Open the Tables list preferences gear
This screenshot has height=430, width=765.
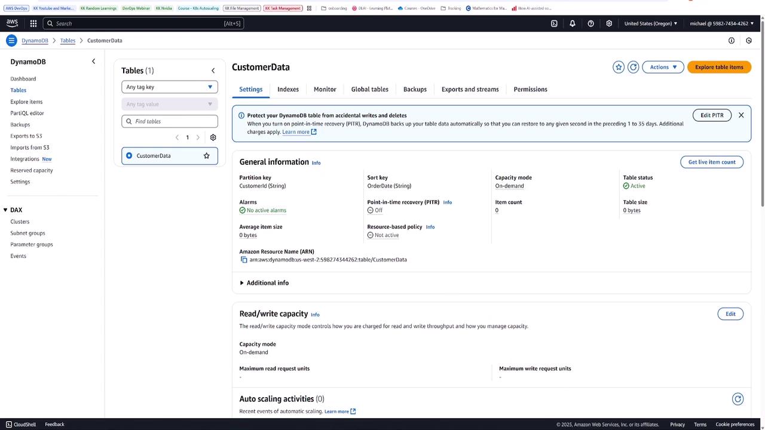click(x=213, y=137)
